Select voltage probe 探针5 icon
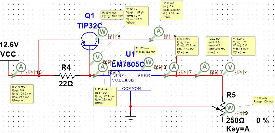Screen dimensions: 275x133 97,57
